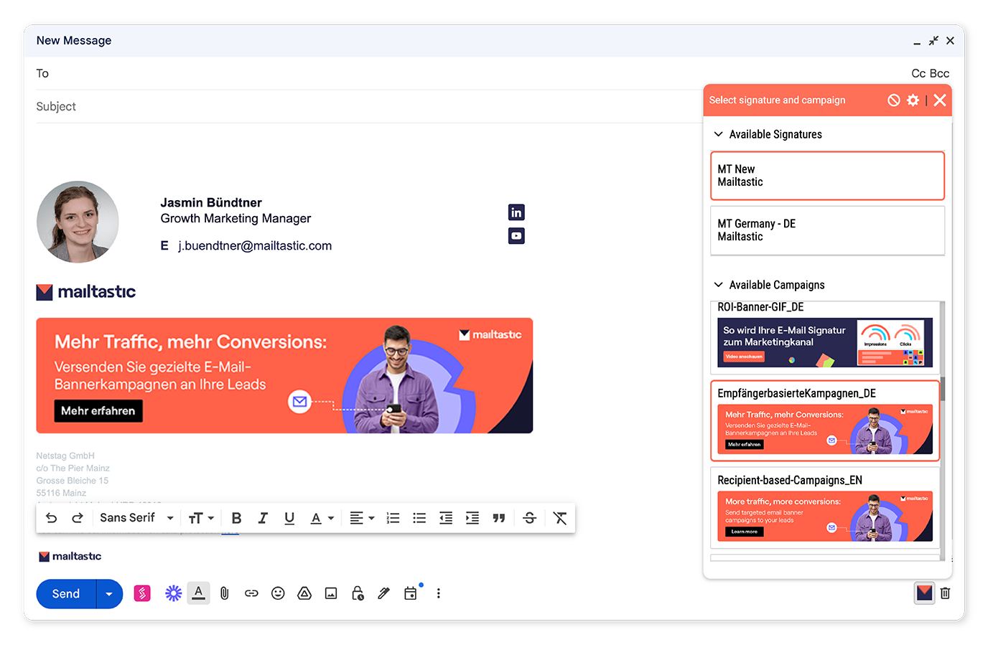Image resolution: width=988 pixels, height=645 pixels.
Task: Click the Send button
Action: coord(66,594)
